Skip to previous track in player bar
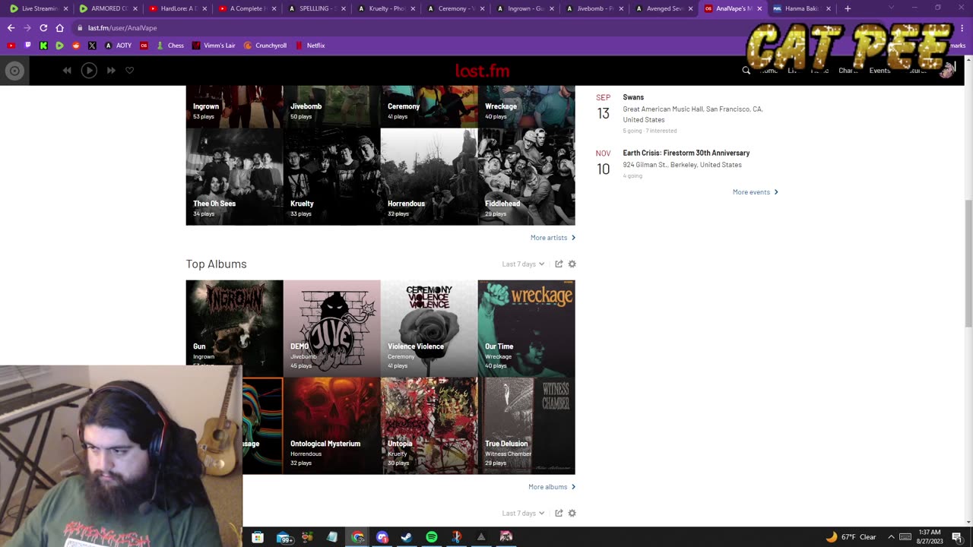This screenshot has height=547, width=973. tap(67, 71)
